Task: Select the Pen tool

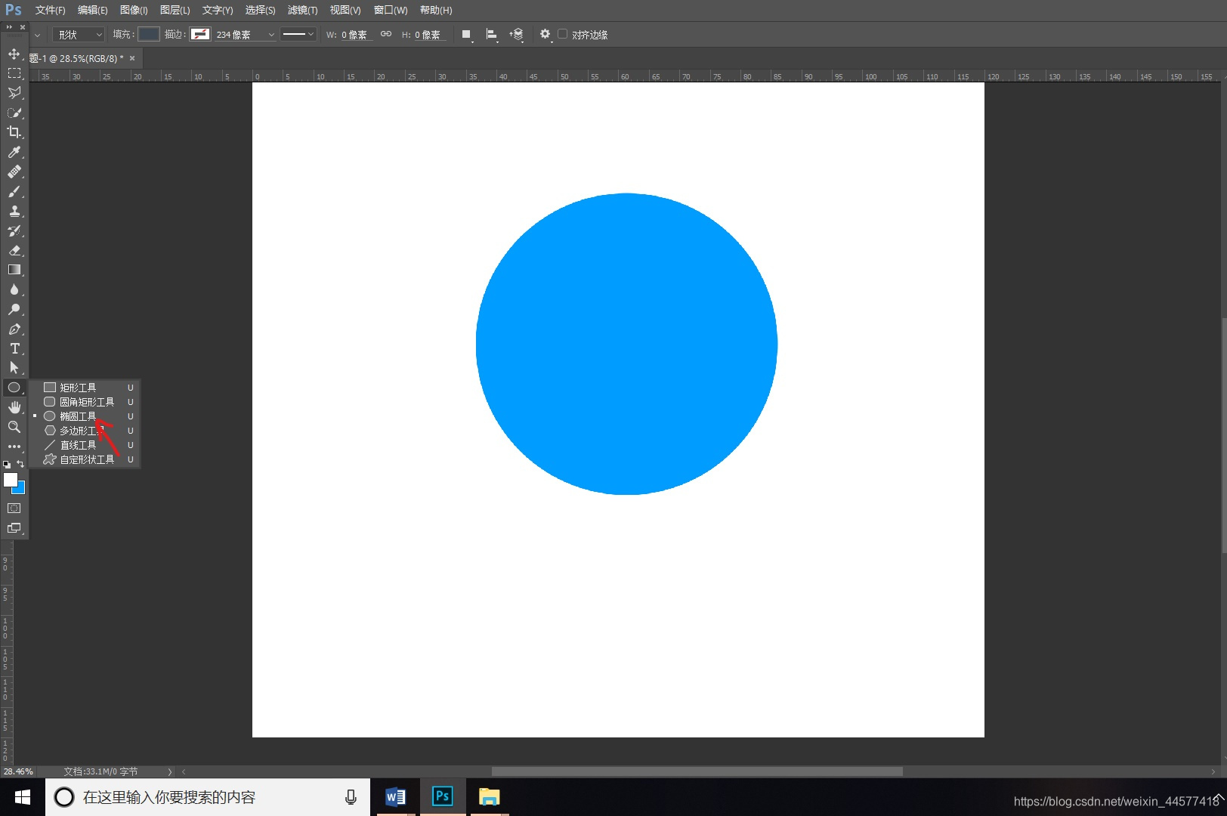Action: pos(14,329)
